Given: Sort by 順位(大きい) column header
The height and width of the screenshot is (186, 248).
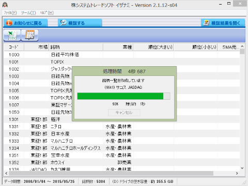Looking at the screenshot, I should point(153,47).
